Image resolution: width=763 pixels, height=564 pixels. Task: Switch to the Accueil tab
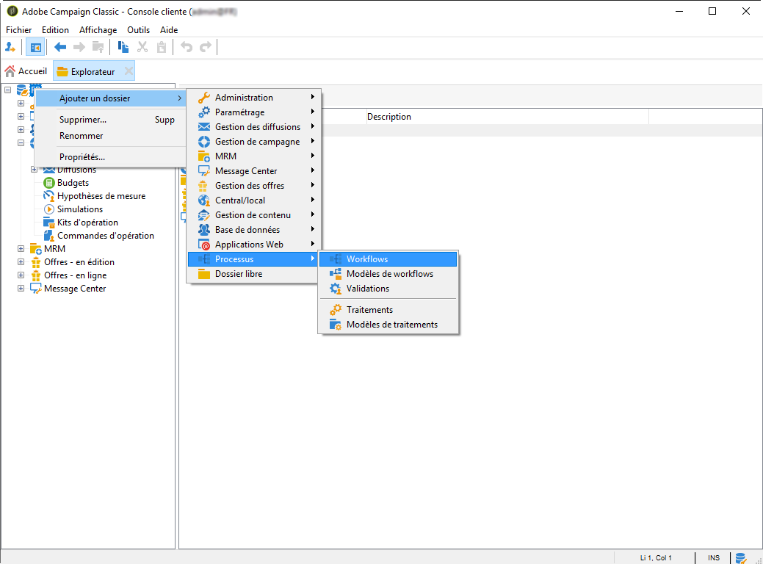pyautogui.click(x=26, y=71)
